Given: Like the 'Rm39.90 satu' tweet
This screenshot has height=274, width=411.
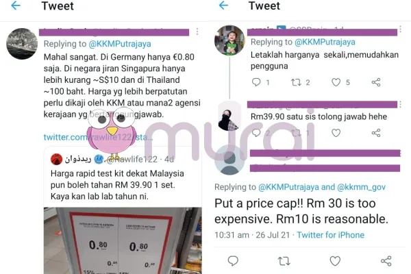Looking at the screenshot, I should [336, 133].
